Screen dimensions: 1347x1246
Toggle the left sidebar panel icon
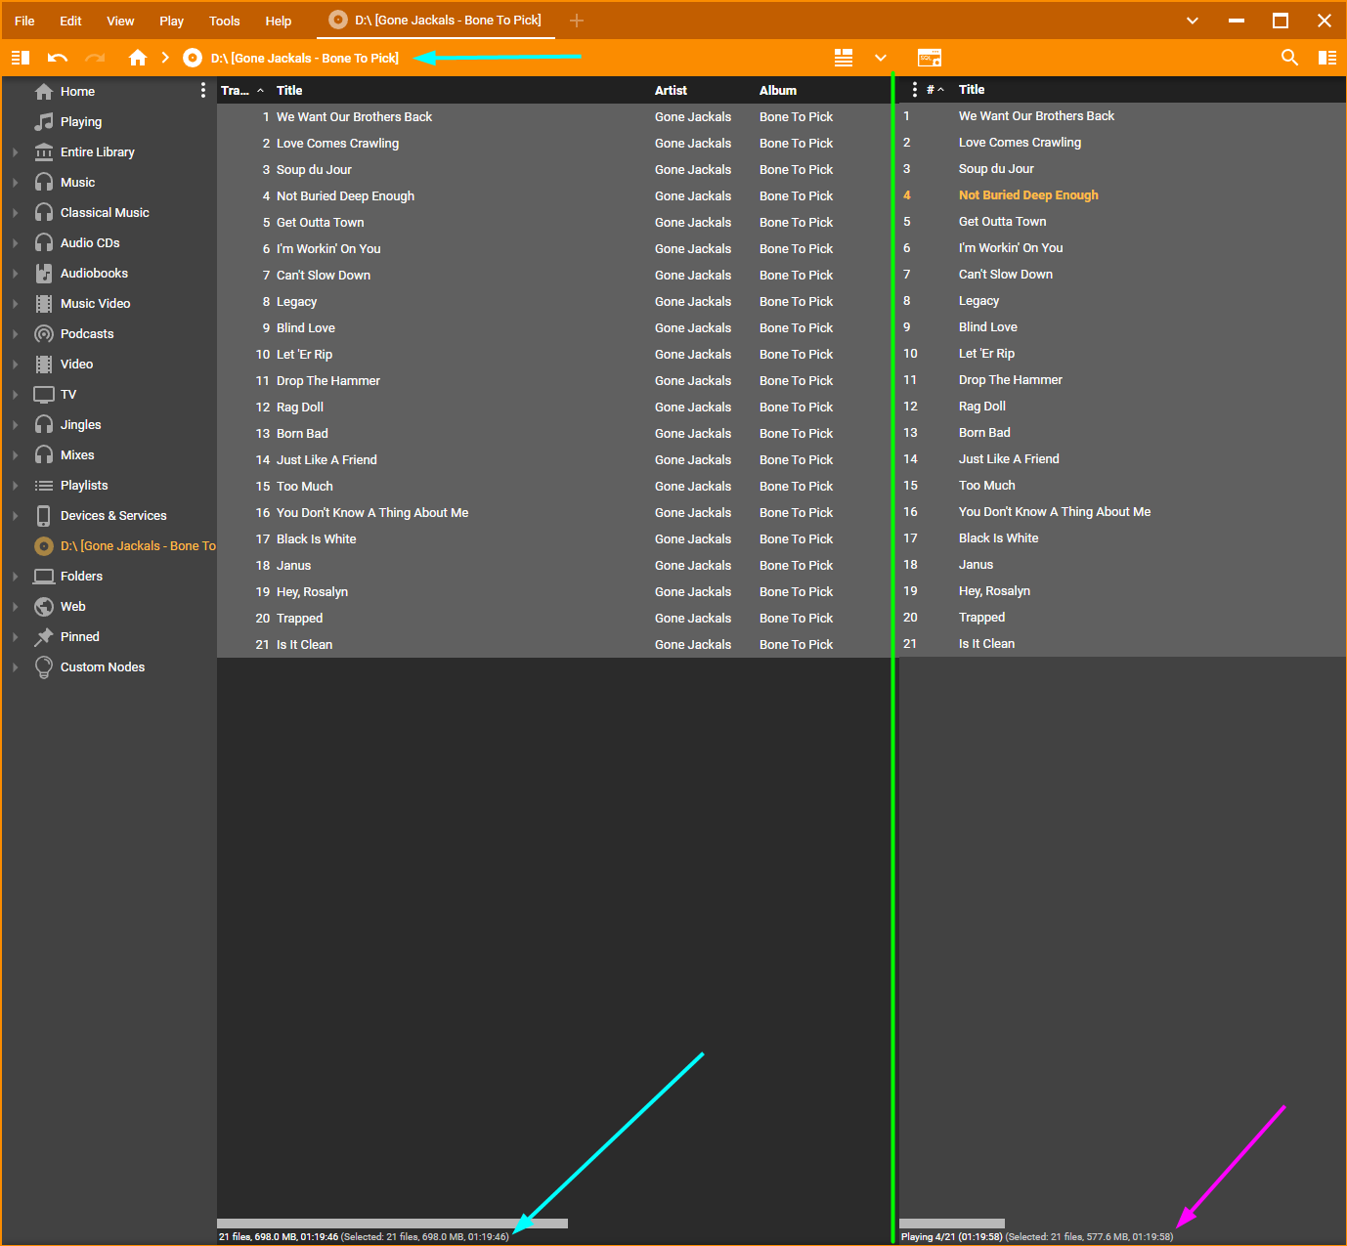(x=20, y=58)
